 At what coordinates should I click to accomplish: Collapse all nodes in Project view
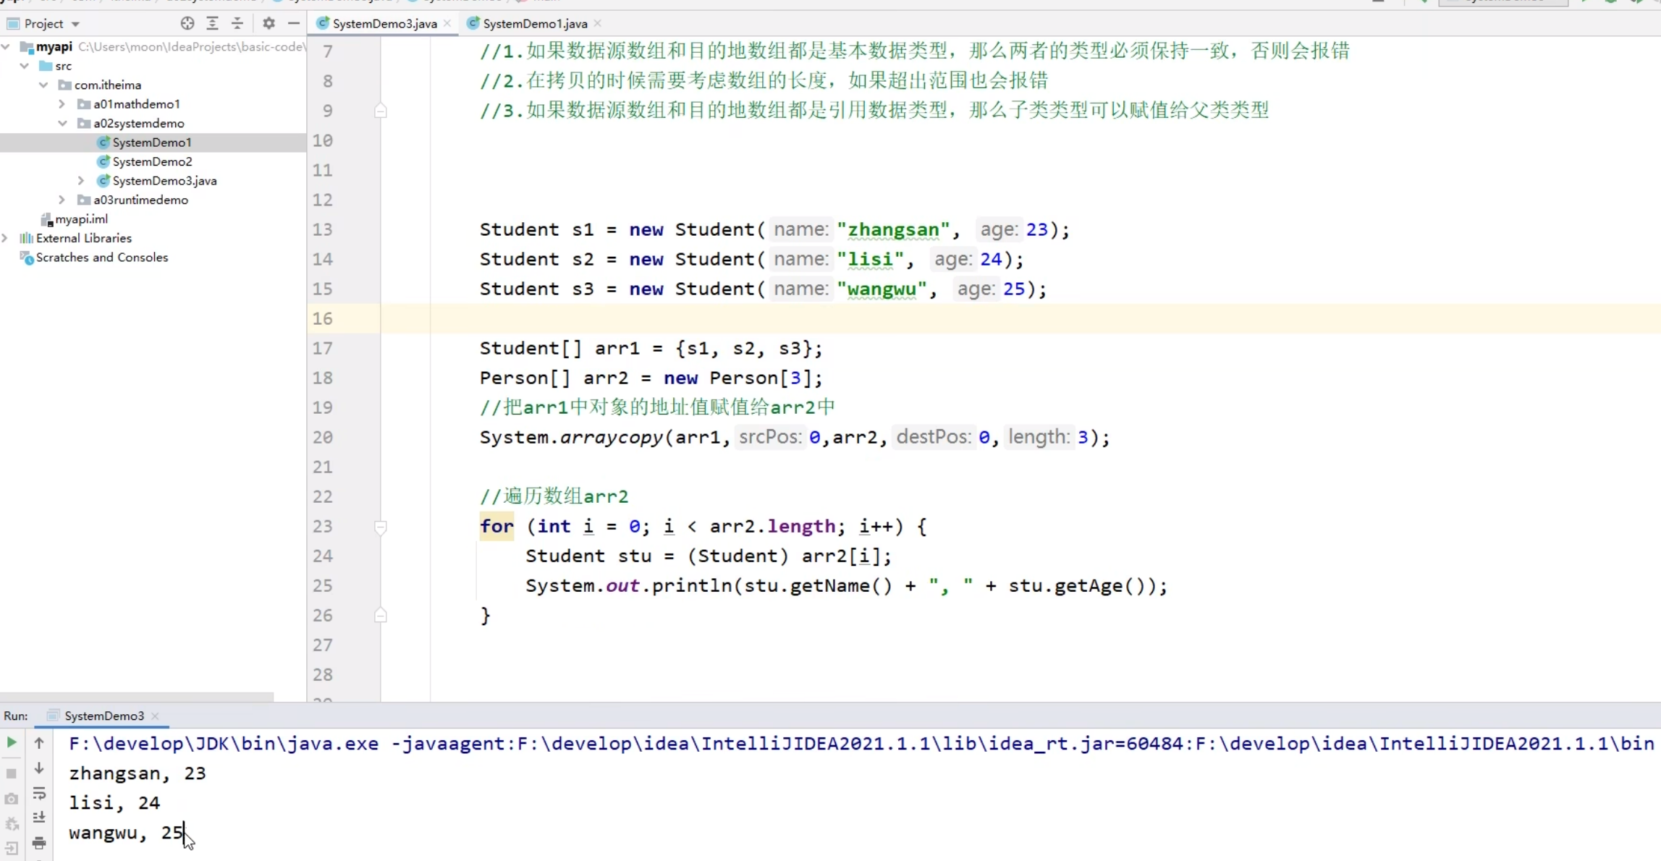pos(237,23)
